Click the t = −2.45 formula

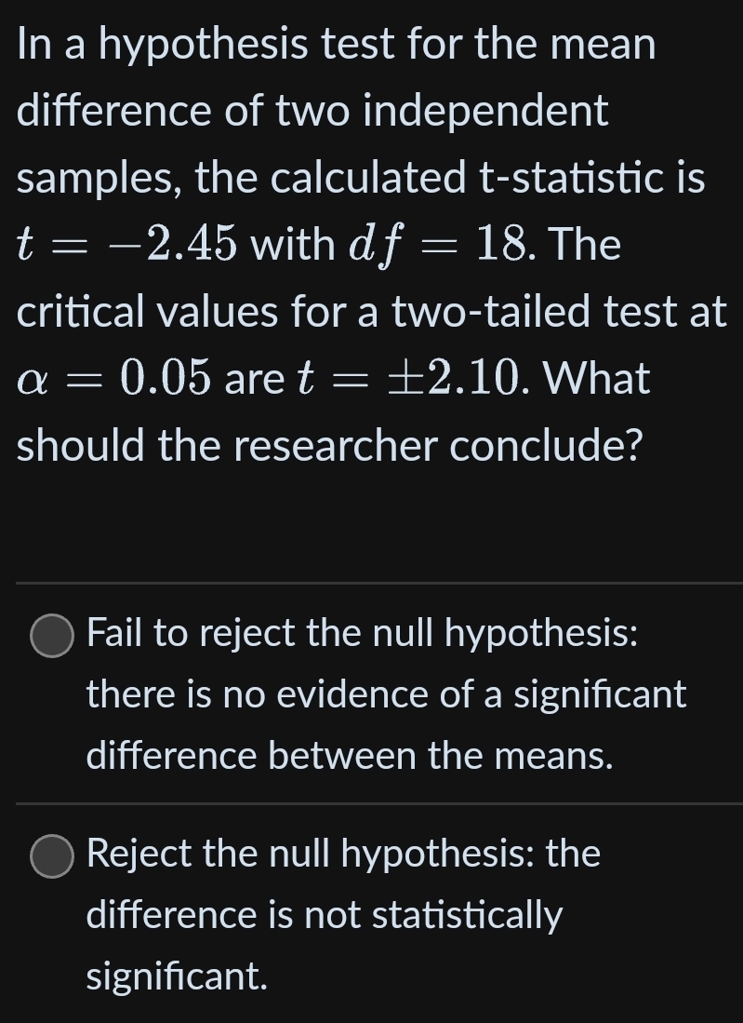129,245
